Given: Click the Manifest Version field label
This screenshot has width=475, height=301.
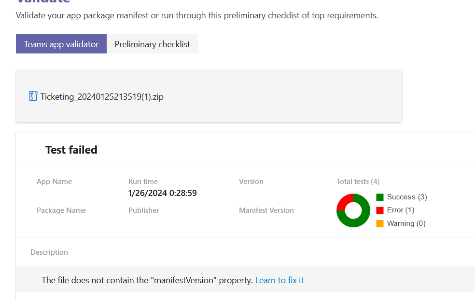Looking at the screenshot, I should click(266, 210).
